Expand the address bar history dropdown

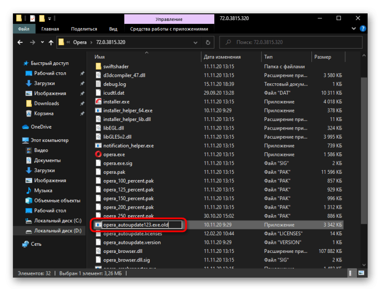tap(195, 42)
